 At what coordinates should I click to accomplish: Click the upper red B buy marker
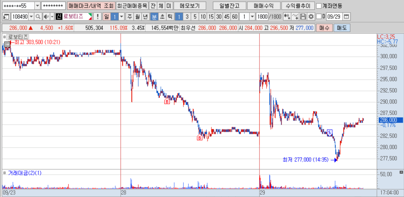pyautogui.click(x=167, y=101)
